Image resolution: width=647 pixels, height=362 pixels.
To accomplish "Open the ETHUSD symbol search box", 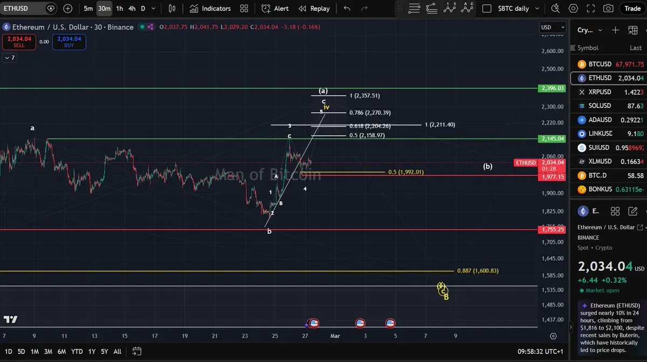I will point(29,9).
